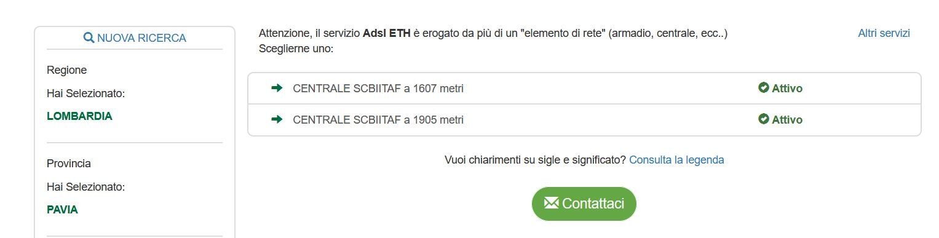The width and height of the screenshot is (939, 238).
Task: Click the Contattaci button label
Action: 593,204
